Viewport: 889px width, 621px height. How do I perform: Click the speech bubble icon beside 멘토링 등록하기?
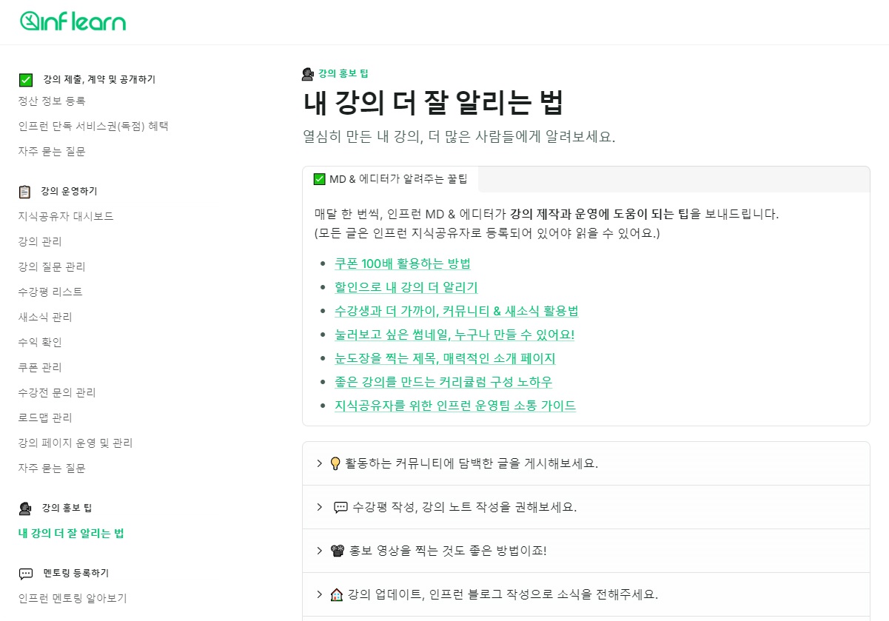[26, 574]
